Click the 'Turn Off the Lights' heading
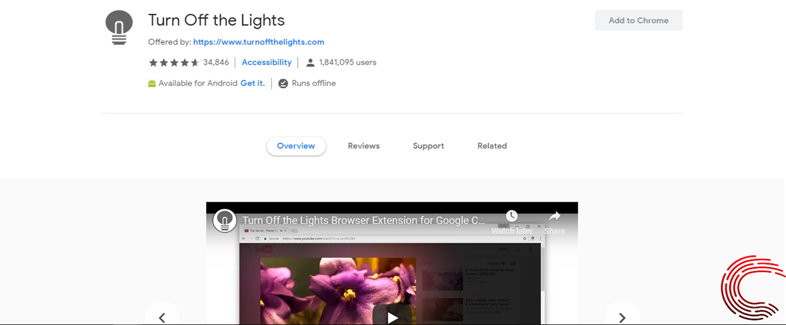 click(x=216, y=20)
